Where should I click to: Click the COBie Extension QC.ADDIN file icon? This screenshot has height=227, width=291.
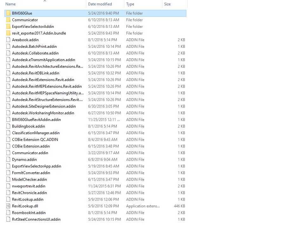click(8, 140)
